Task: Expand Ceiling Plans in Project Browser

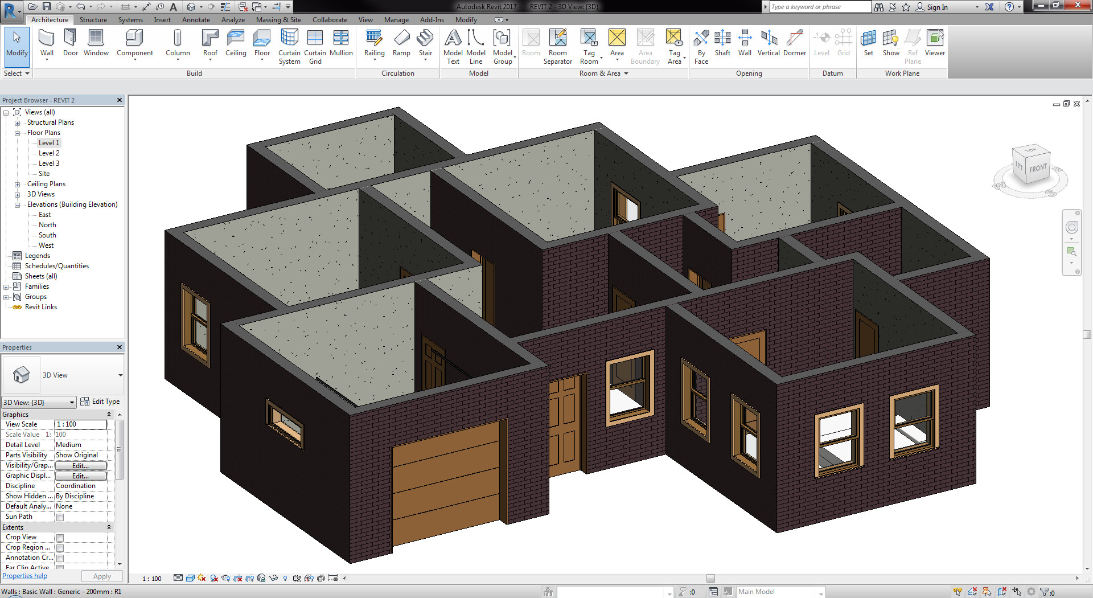Action: point(17,183)
